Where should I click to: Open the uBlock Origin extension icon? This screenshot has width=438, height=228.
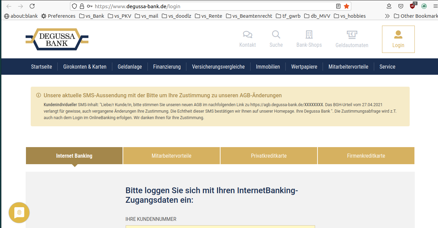point(413,6)
